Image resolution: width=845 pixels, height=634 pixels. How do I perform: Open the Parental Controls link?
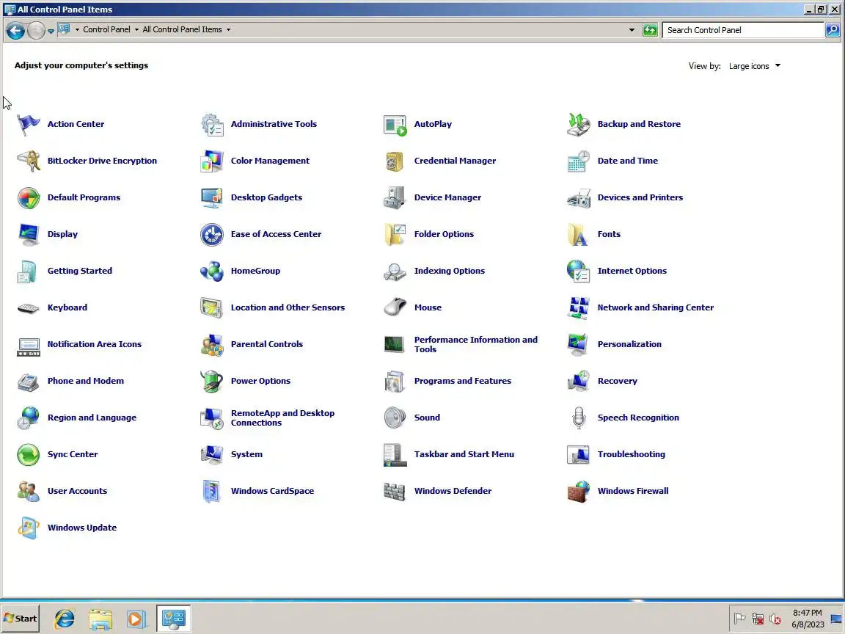(x=267, y=344)
